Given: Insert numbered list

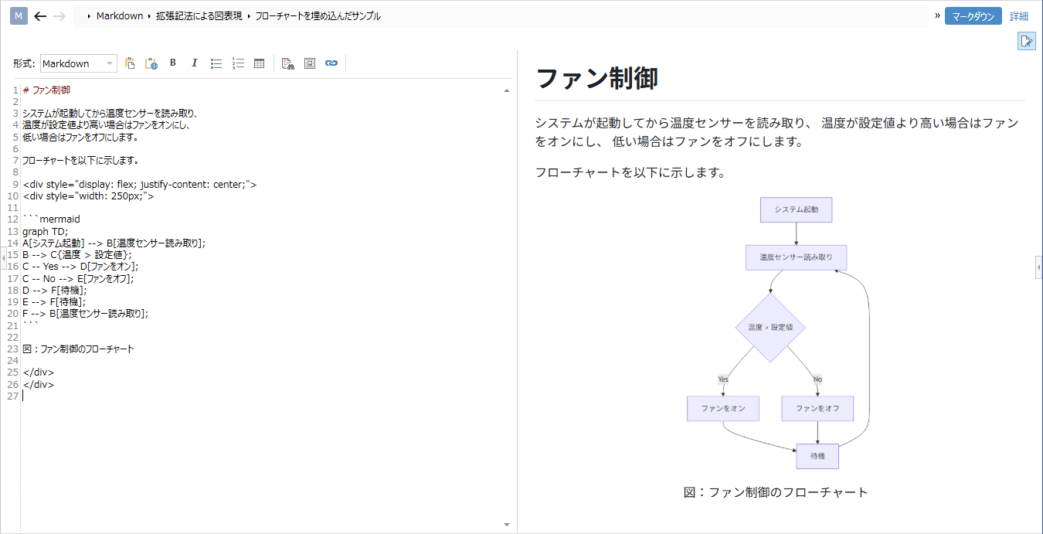Looking at the screenshot, I should click(238, 63).
